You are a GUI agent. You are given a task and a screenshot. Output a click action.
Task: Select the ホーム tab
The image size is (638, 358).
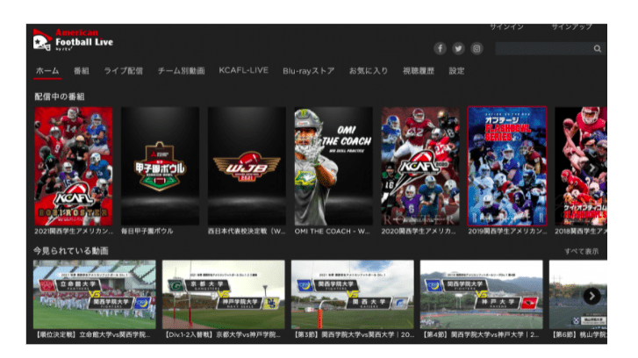tap(47, 71)
